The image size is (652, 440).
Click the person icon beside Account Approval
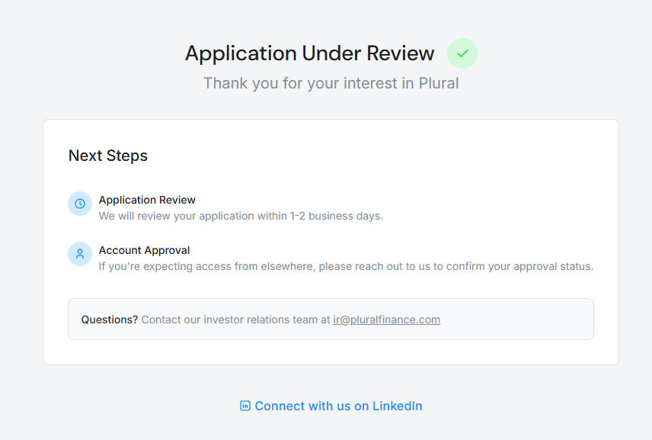(80, 254)
